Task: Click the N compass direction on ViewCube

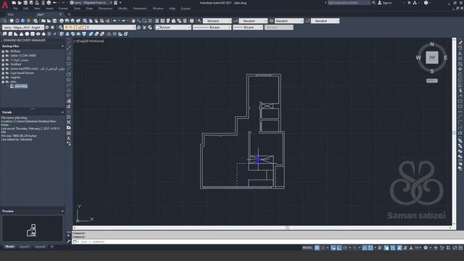Action: (432, 44)
